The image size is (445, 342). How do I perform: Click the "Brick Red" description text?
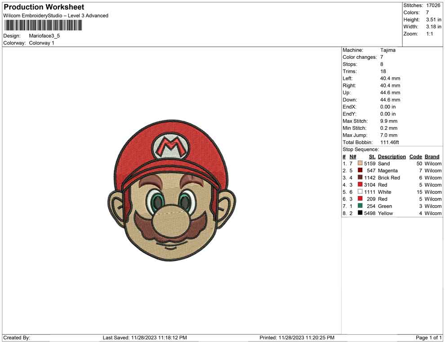[x=389, y=178]
